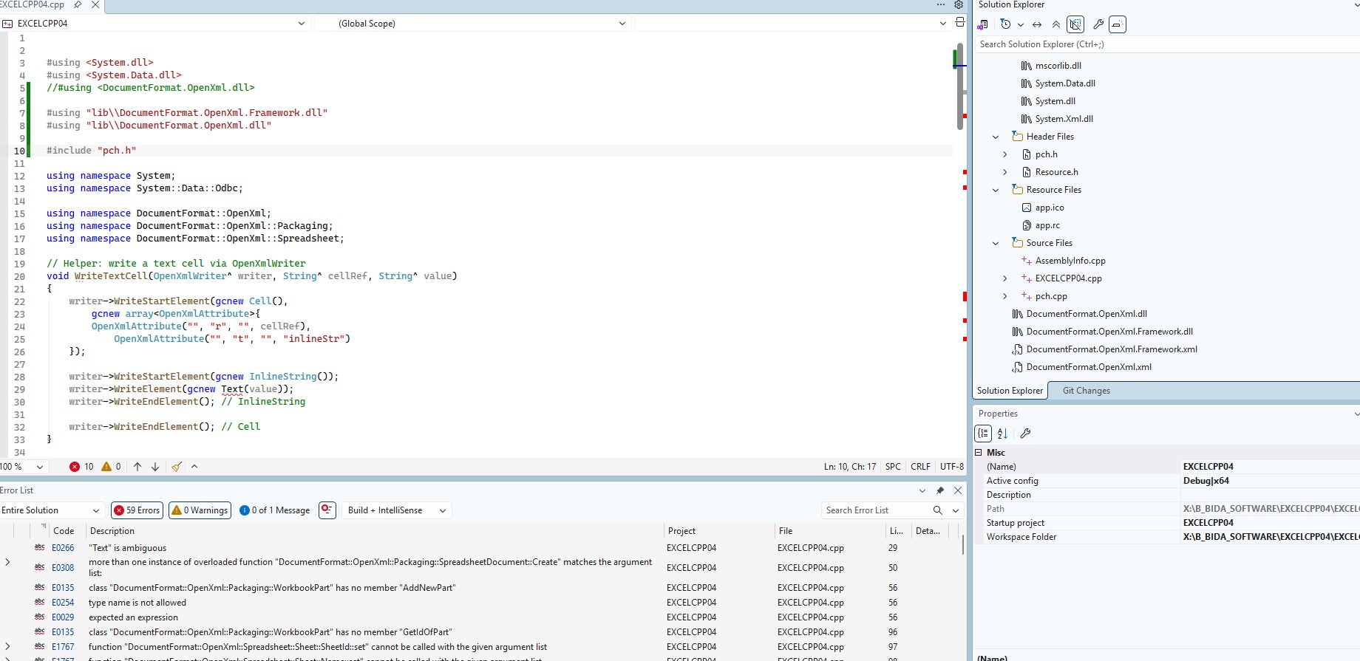Switch to Git Changes tab
The image size is (1360, 661).
(x=1086, y=391)
